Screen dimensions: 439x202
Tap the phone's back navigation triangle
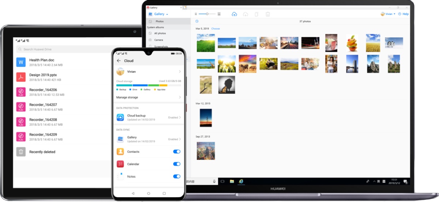pyautogui.click(x=133, y=193)
